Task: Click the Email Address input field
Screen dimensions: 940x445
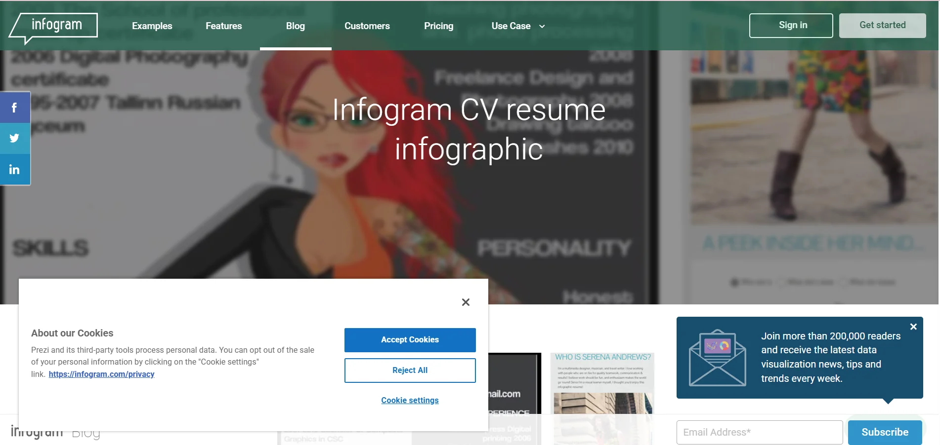Action: (x=759, y=432)
